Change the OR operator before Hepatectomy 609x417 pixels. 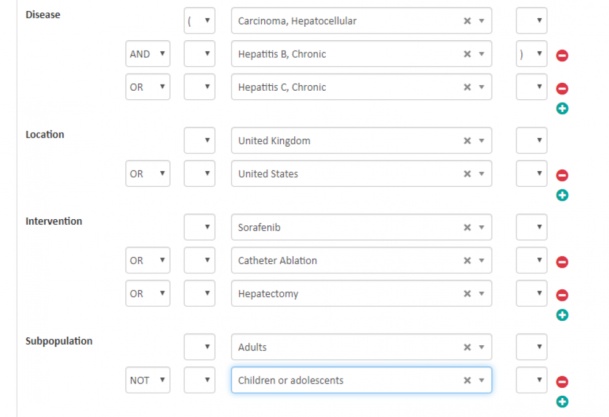tap(147, 293)
